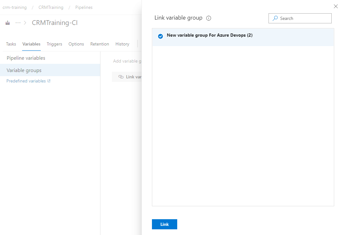Click the CRMTraining-CI pipeline title
344x235 pixels.
[55, 23]
